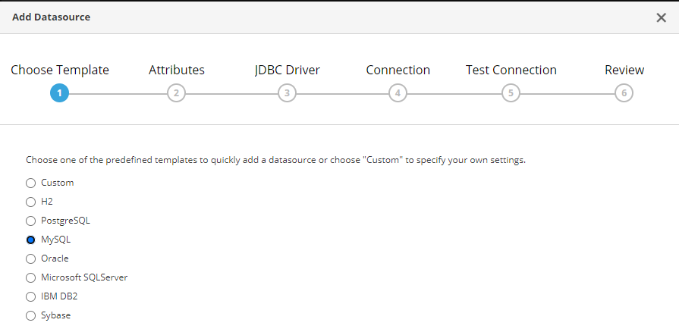679x329 pixels.
Task: Pick the MySQL template radio
Action: click(31, 240)
